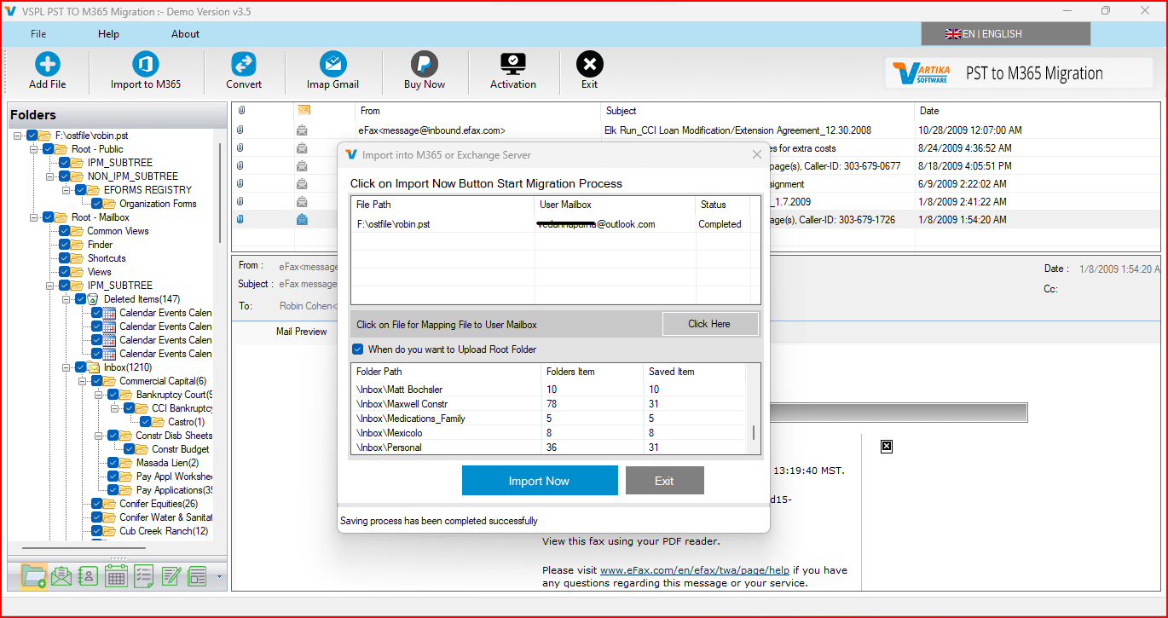Viewport: 1168px width, 618px height.
Task: Toggle Deleted Items(147) checkbox
Action: point(81,299)
